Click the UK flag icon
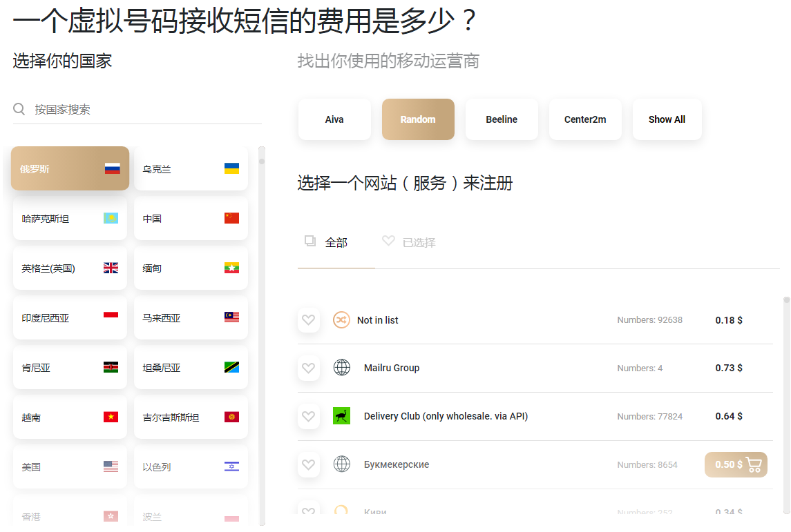 pyautogui.click(x=111, y=268)
